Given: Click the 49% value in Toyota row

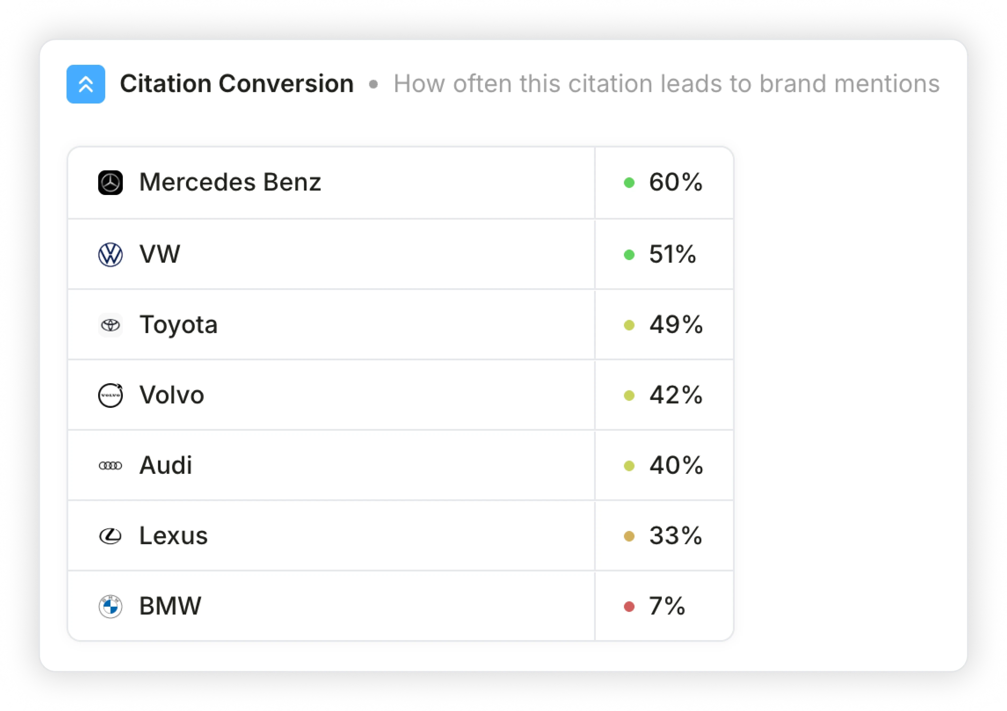Looking at the screenshot, I should (676, 325).
